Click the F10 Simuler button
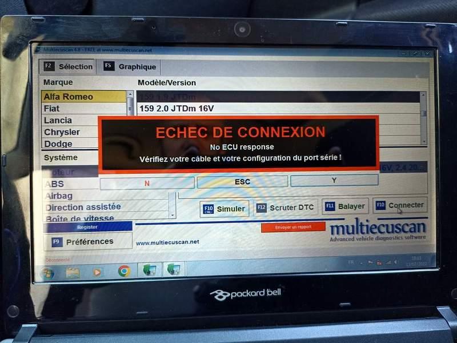This screenshot has width=457, height=343. (x=225, y=209)
